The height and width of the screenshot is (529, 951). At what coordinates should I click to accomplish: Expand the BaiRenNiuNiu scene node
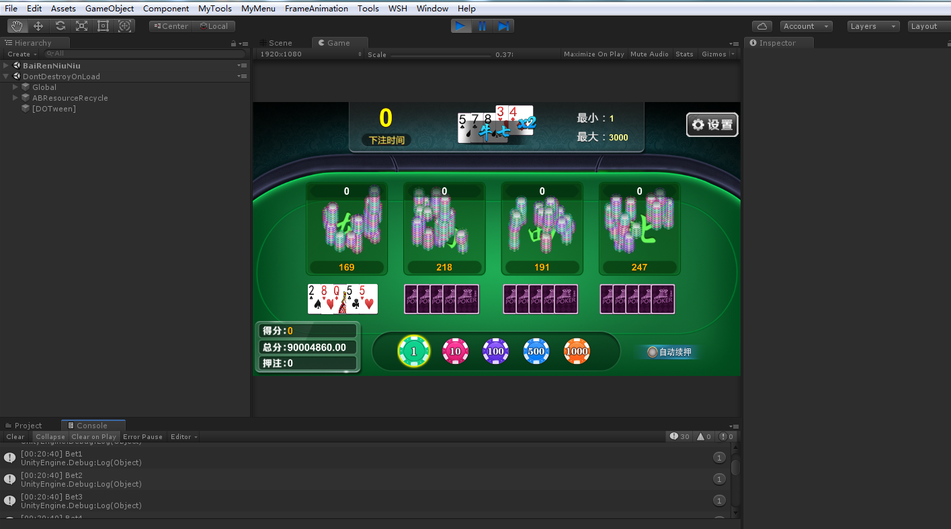(6, 66)
